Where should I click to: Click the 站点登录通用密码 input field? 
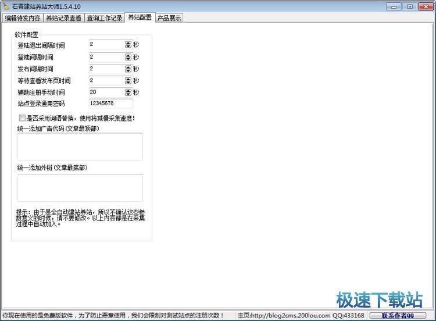110,104
